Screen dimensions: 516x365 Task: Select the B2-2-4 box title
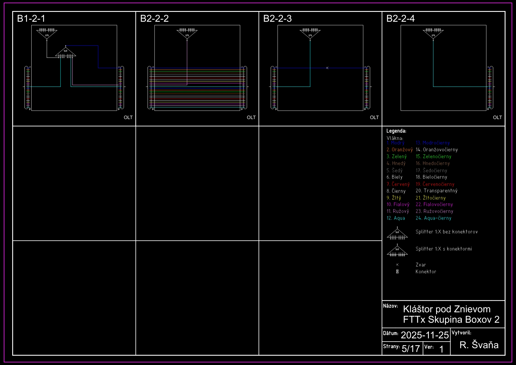tap(400, 19)
